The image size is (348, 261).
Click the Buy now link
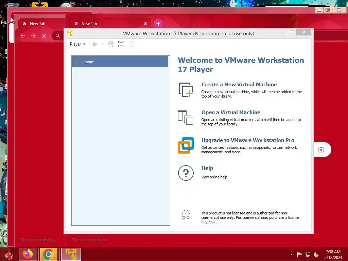209,222
